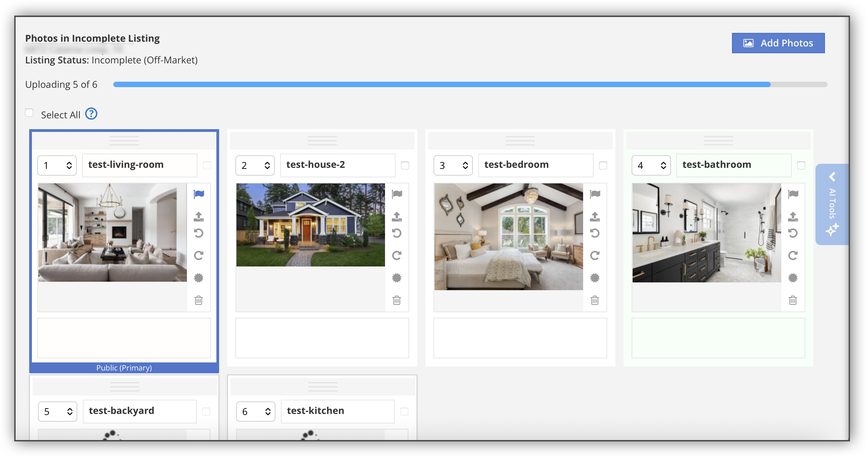Open order dropdown for test-kitchen

(256, 412)
